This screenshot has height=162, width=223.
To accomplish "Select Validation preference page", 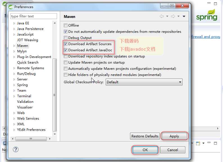I will 25,102.
